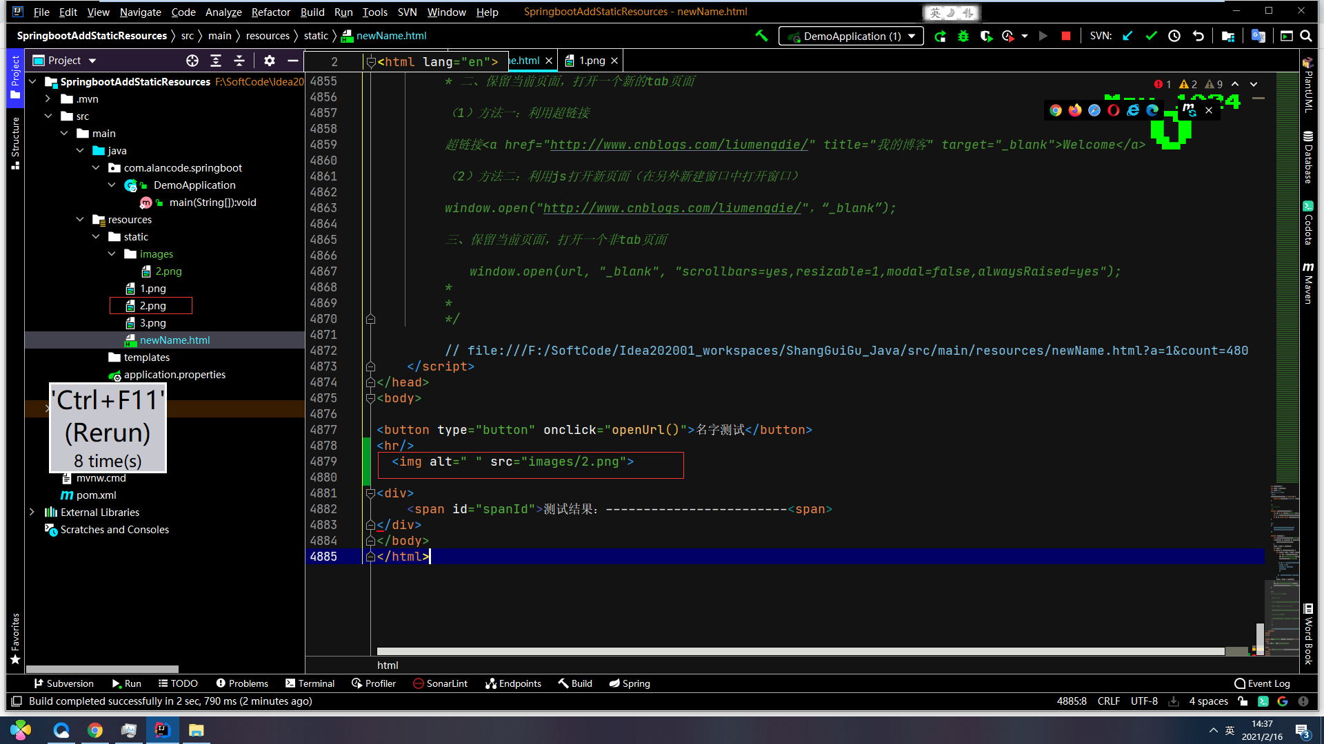
Task: Open run configuration DemoApplication dropdown
Action: point(851,36)
